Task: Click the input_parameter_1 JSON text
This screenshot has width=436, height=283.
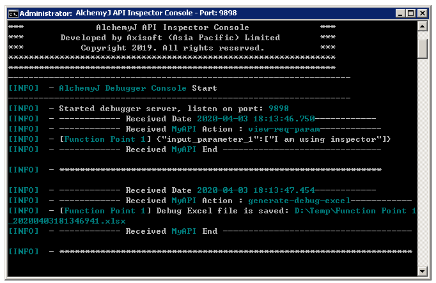Action: point(274,139)
